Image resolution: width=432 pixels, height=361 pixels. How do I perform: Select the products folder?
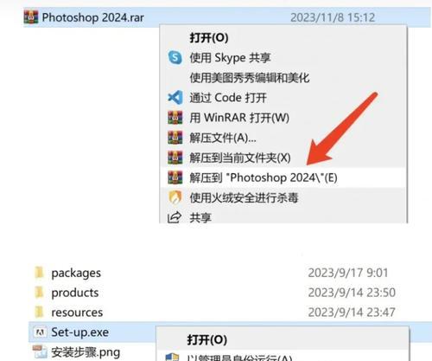point(75,293)
